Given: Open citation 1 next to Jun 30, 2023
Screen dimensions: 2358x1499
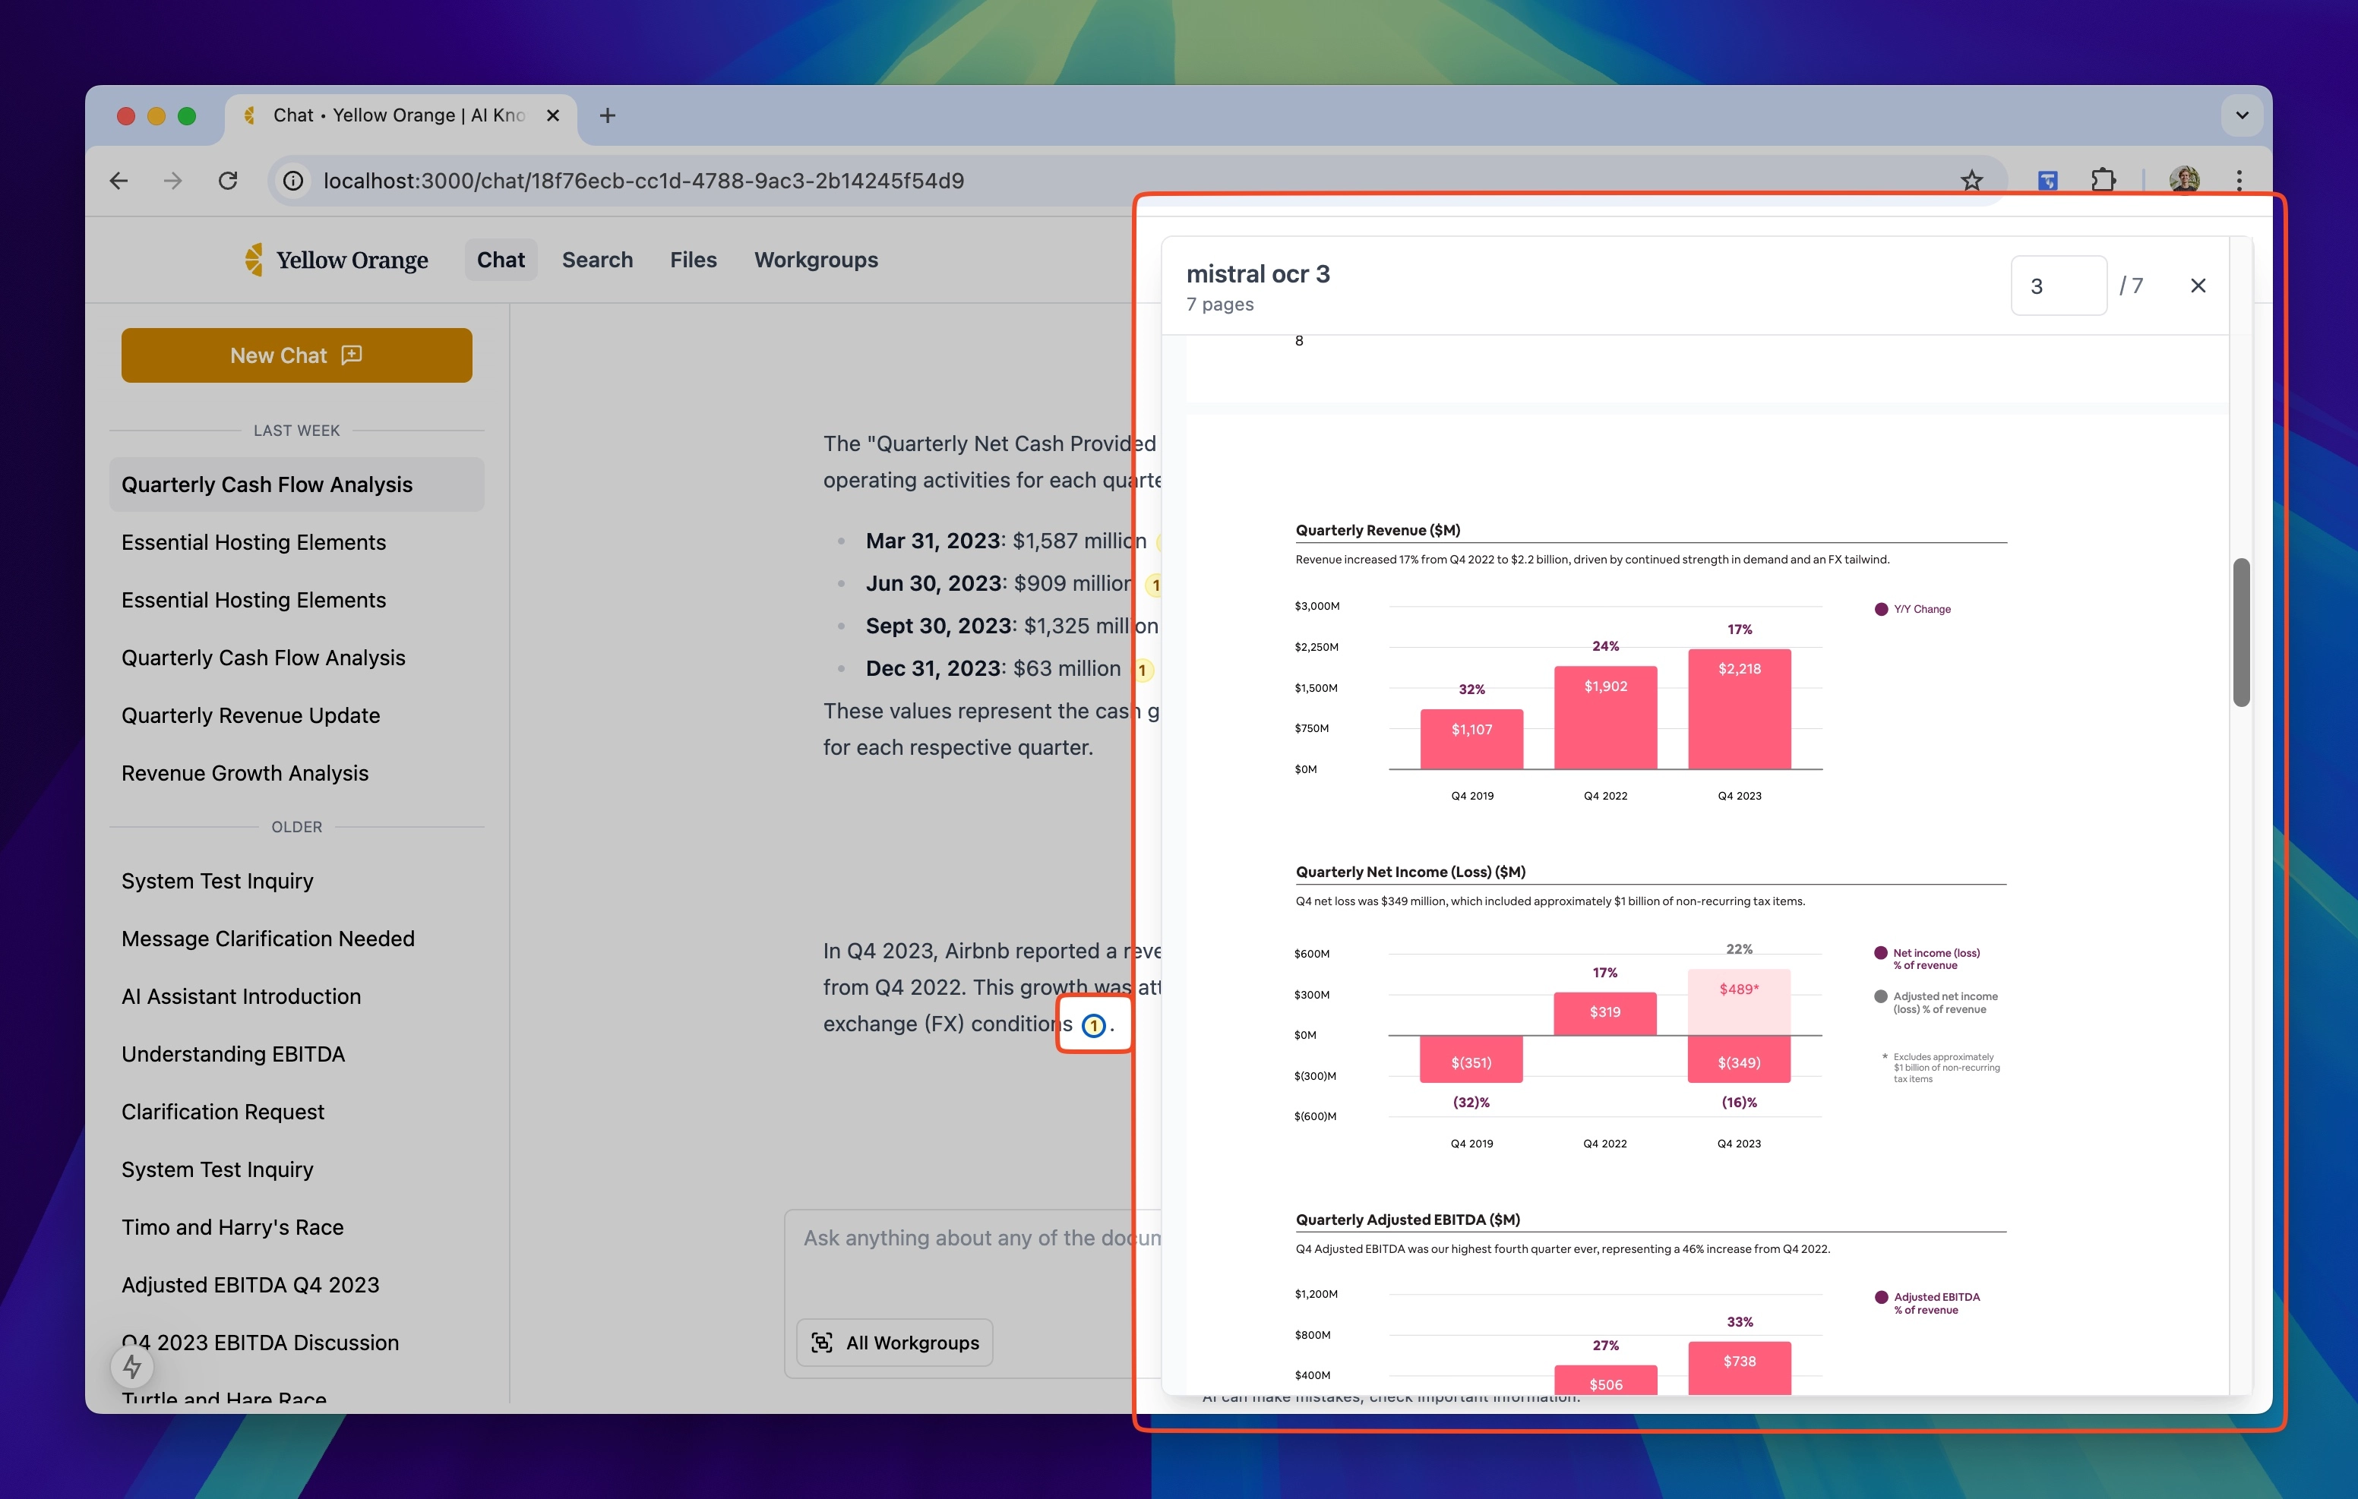Looking at the screenshot, I should pos(1155,585).
